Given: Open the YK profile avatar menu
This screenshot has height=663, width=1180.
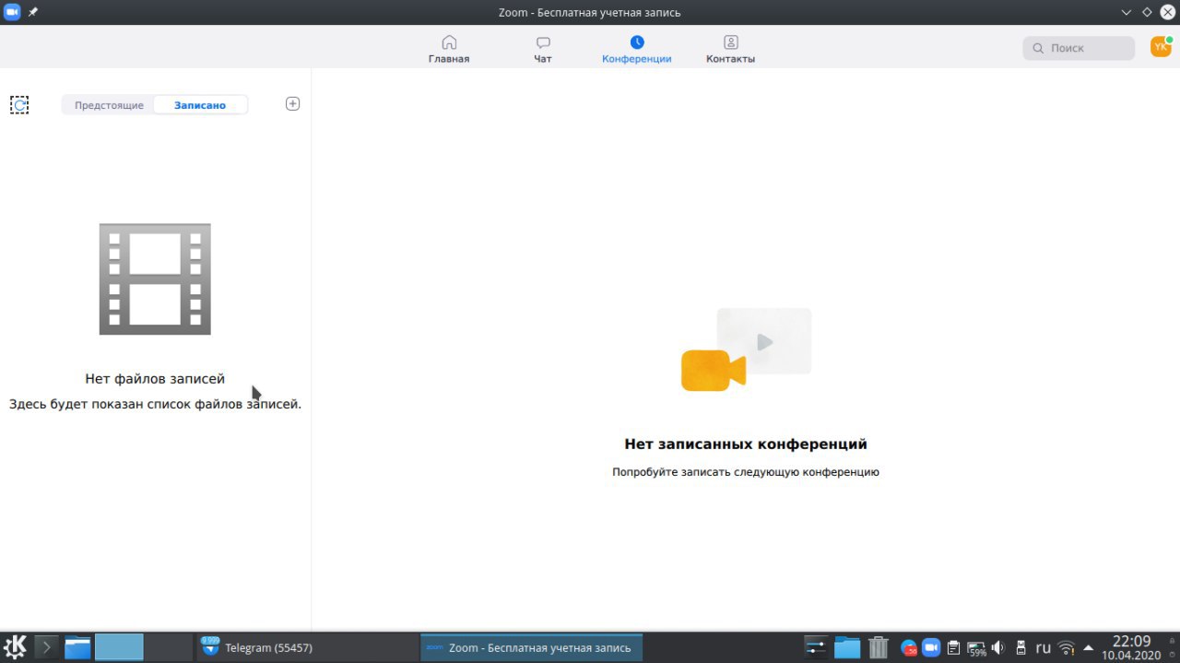Looking at the screenshot, I should click(x=1161, y=46).
